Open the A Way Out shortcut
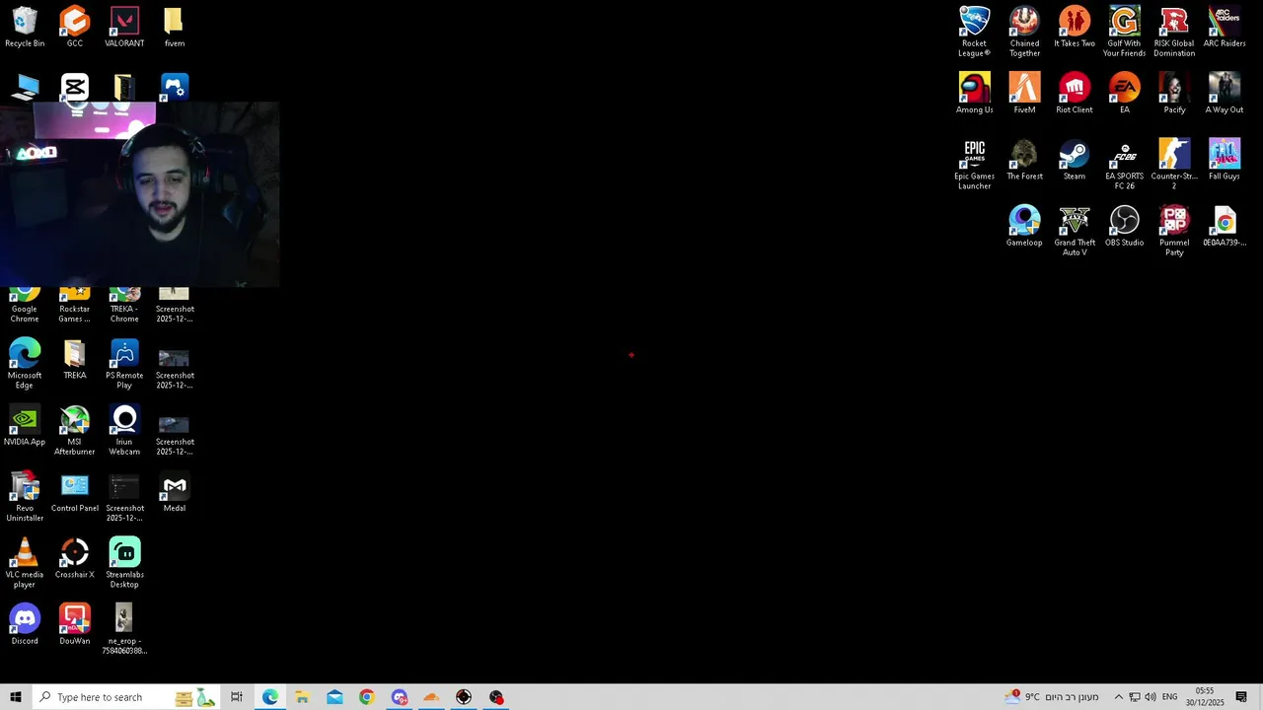1263x710 pixels. tap(1225, 93)
